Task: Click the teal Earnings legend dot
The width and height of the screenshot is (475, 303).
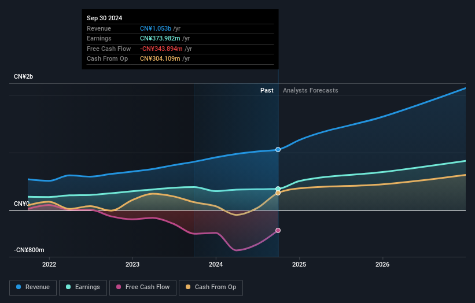Action: coord(68,287)
